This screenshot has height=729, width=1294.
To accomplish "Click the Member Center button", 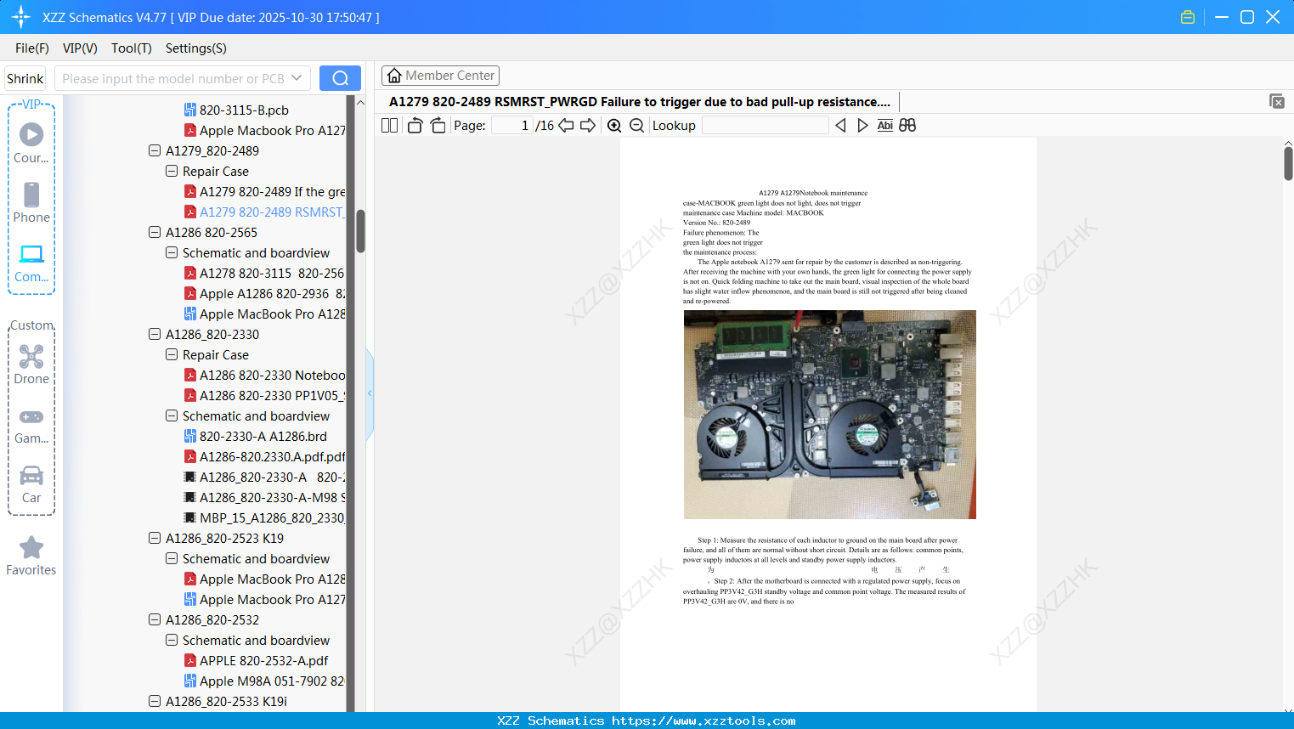I will (x=440, y=76).
